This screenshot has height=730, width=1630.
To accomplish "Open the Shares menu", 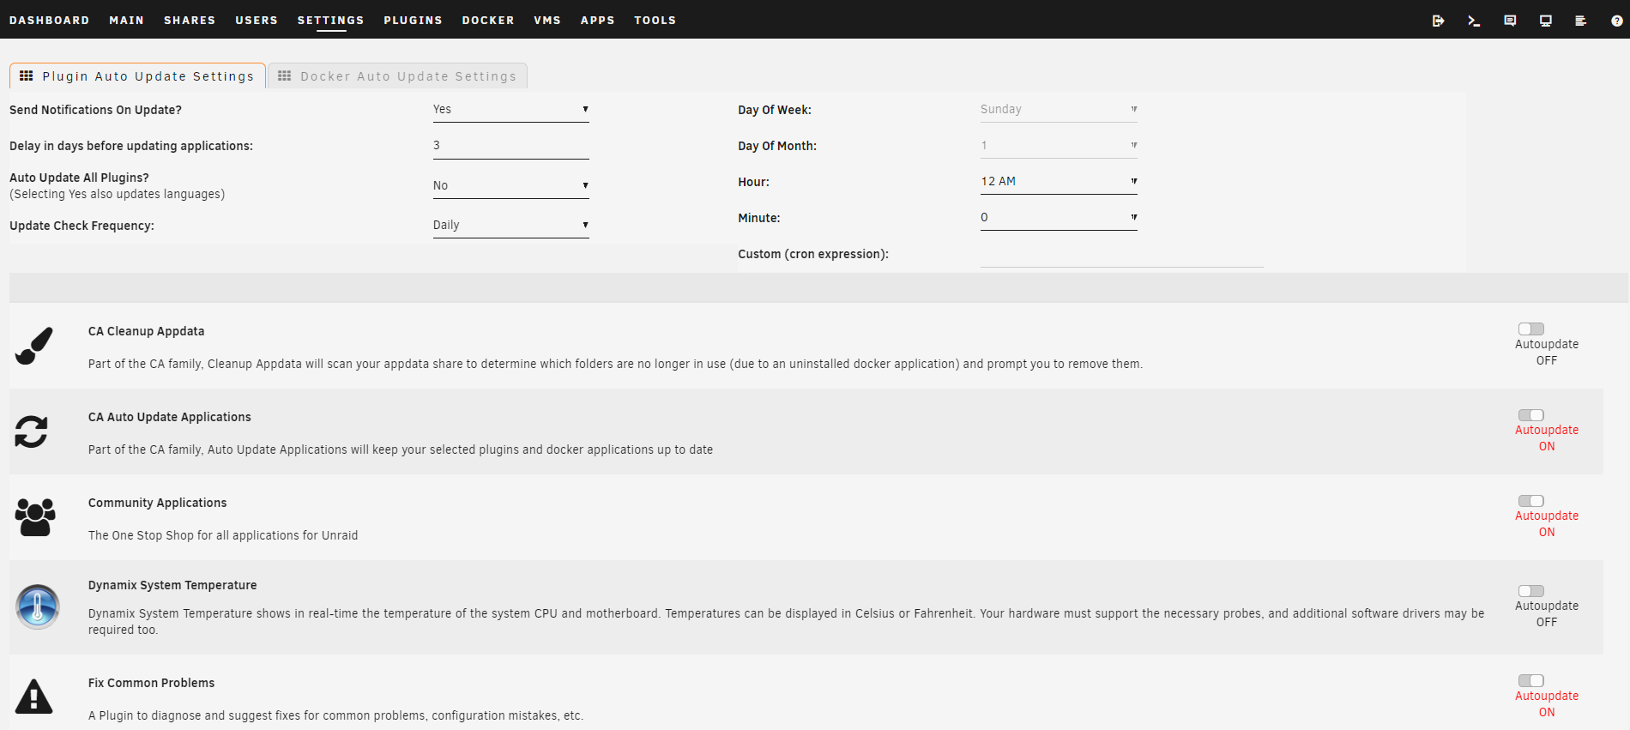I will point(190,20).
